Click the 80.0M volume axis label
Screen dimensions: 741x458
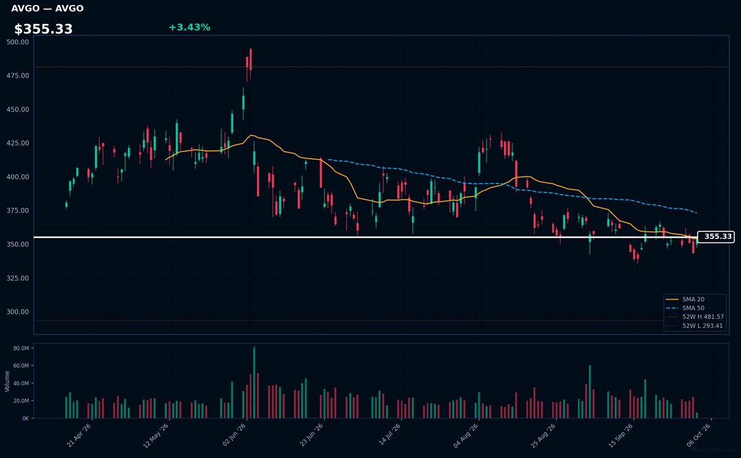(21, 348)
